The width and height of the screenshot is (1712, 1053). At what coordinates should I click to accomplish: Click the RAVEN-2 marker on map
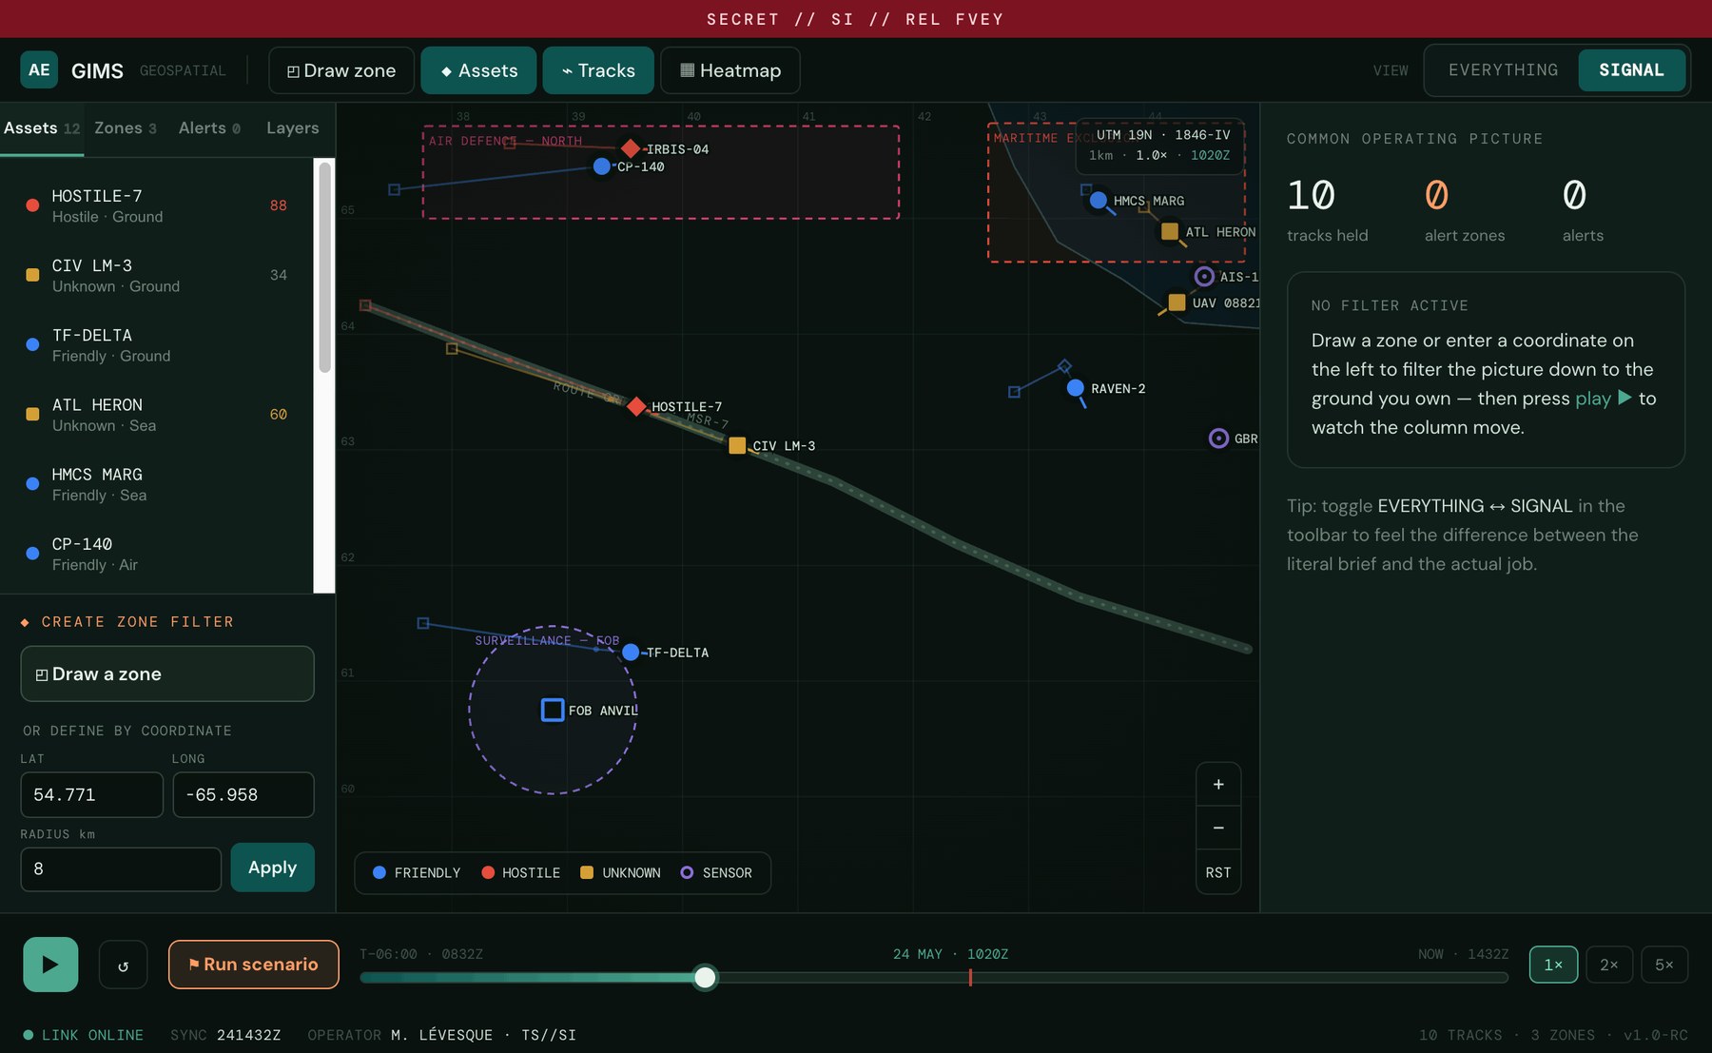(1075, 388)
